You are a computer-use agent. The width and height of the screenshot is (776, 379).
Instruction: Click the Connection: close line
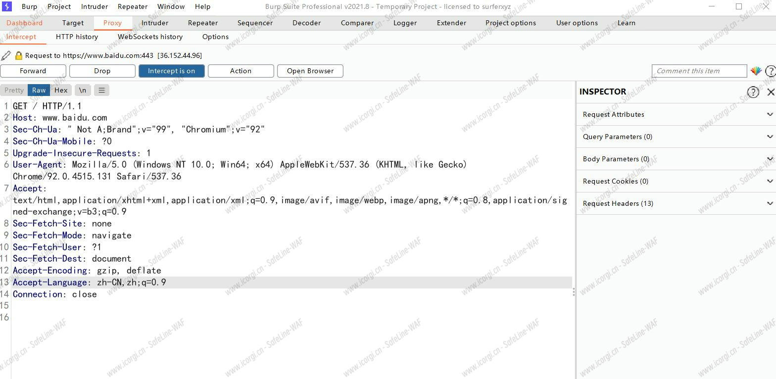(54, 294)
